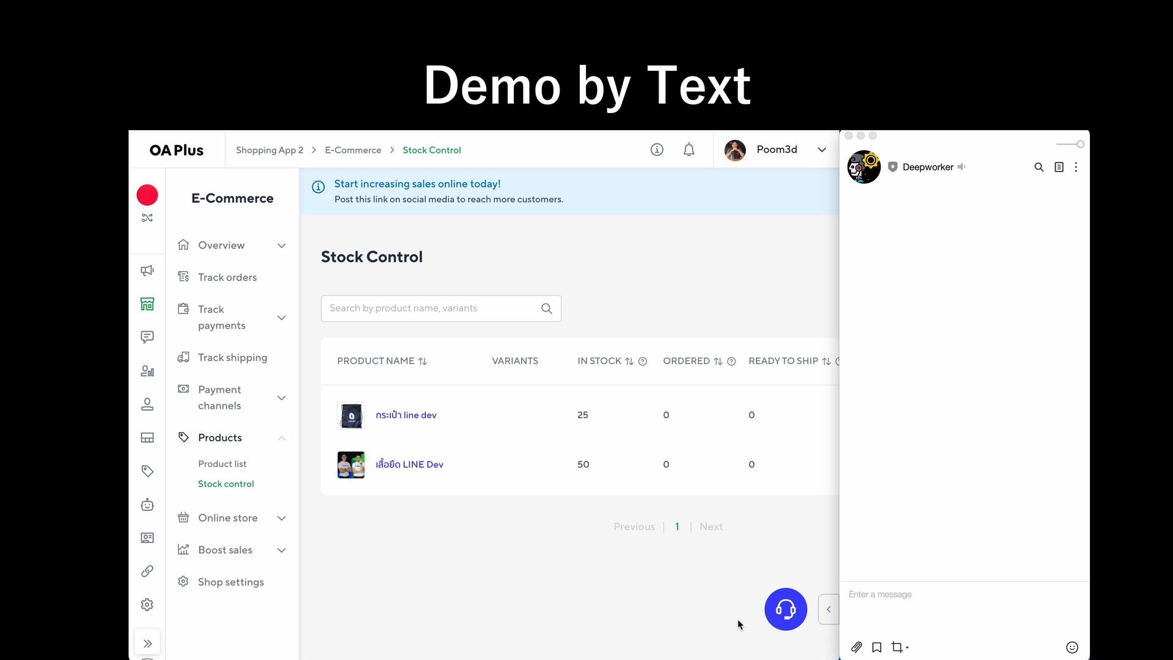Sort by PRODUCT NAME column arrows
Viewport: 1173px width, 660px height.
[x=422, y=361]
